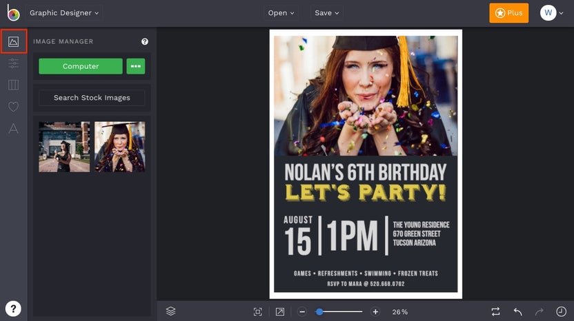
Task: Select THE YOUNG RESIDENCE address text block
Action: point(421,234)
